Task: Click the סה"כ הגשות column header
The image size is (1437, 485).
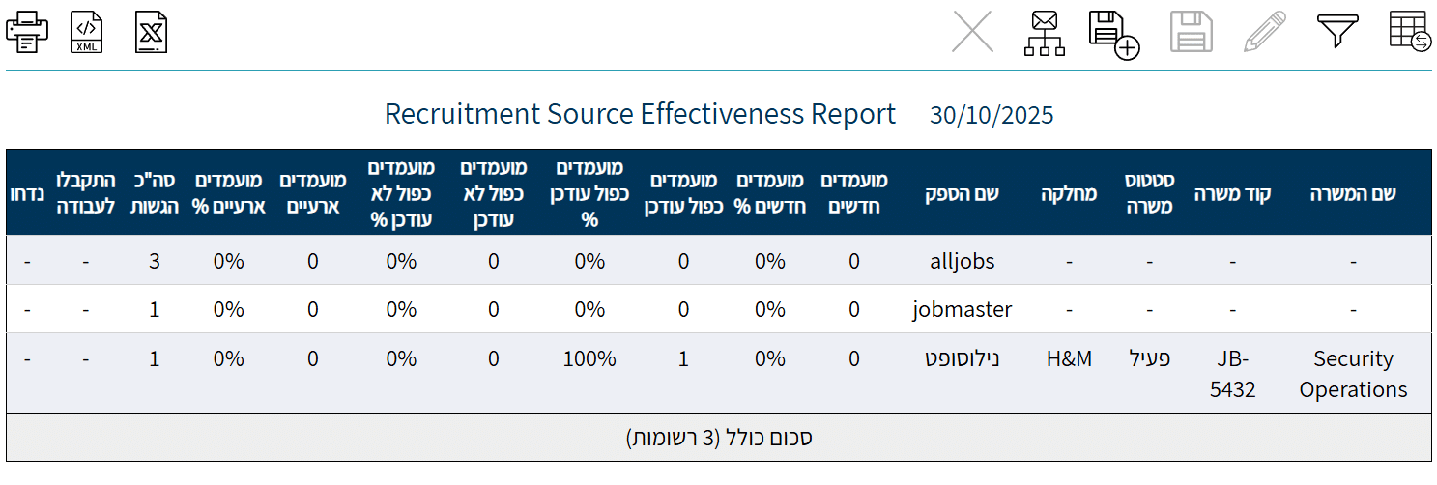Action: tap(154, 192)
